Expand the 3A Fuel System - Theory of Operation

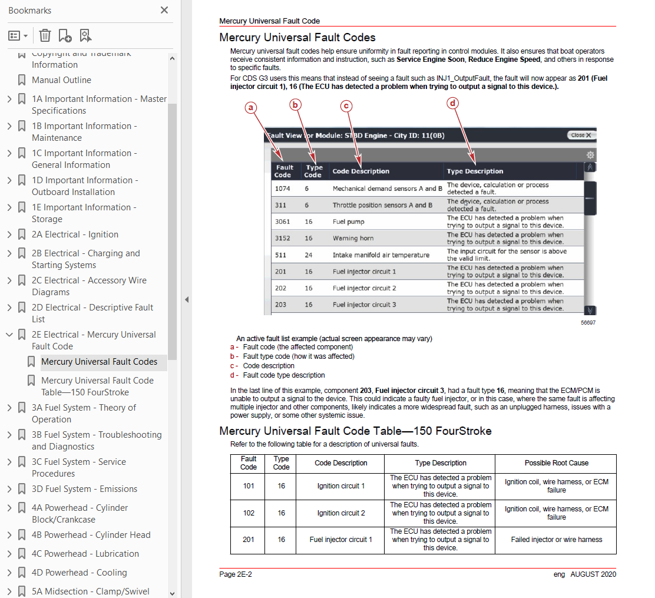click(9, 408)
